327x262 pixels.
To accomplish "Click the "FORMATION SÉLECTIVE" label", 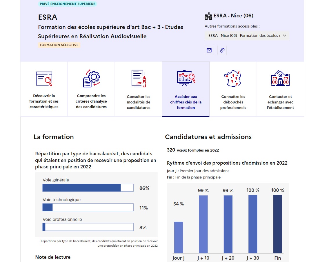I will point(59,45).
